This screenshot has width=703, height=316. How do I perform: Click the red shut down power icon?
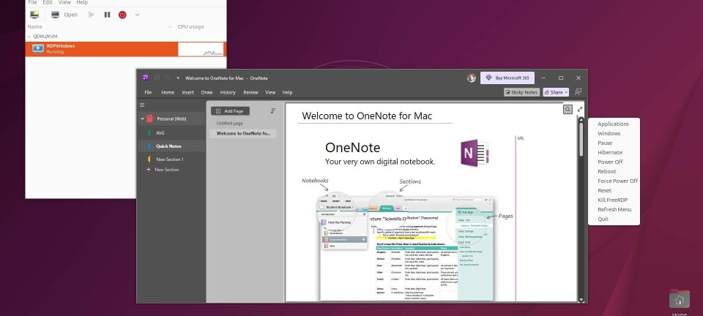coord(122,15)
